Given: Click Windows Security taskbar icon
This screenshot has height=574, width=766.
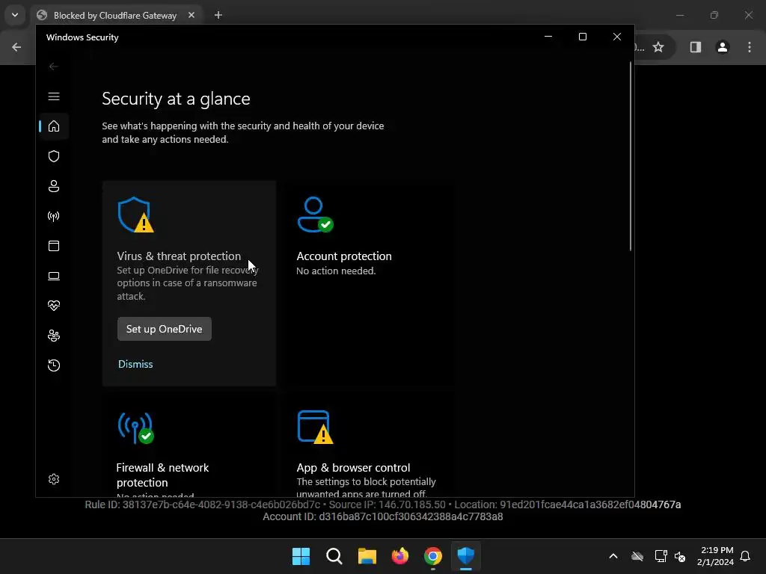Looking at the screenshot, I should 465,556.
